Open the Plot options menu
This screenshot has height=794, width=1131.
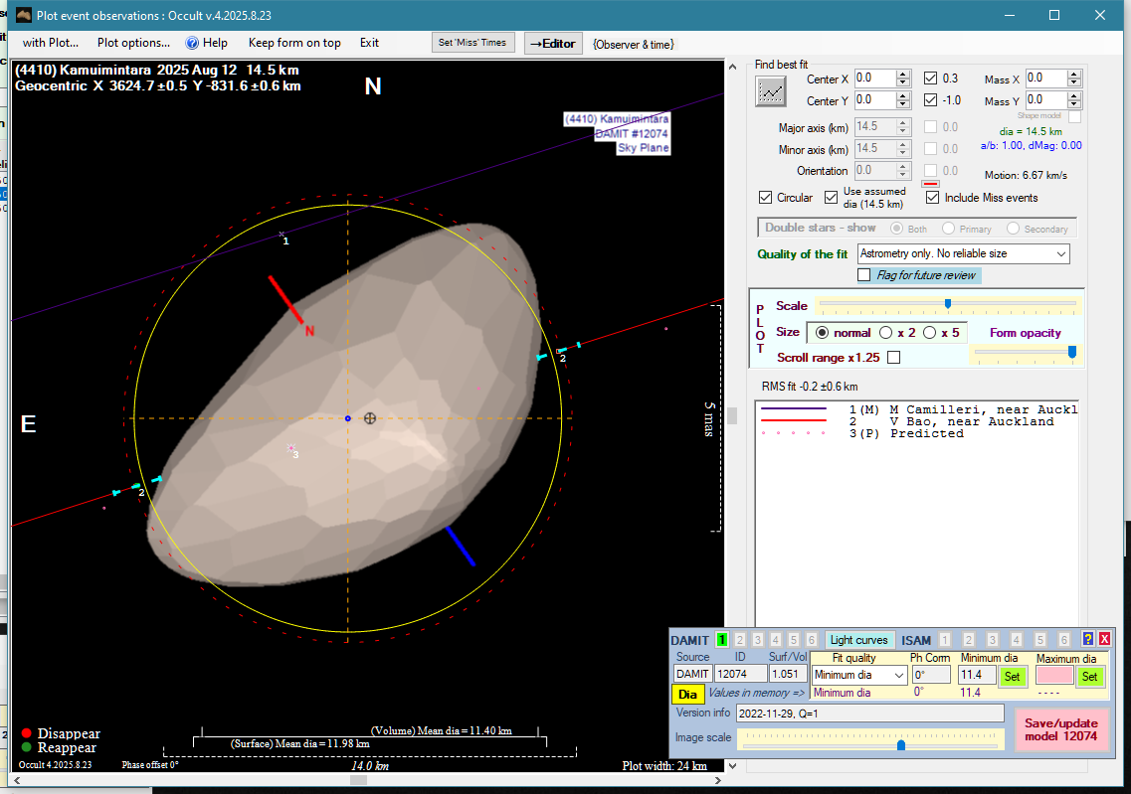(133, 43)
